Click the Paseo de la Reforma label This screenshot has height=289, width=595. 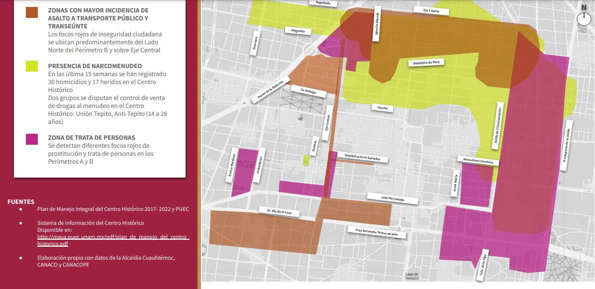(271, 90)
